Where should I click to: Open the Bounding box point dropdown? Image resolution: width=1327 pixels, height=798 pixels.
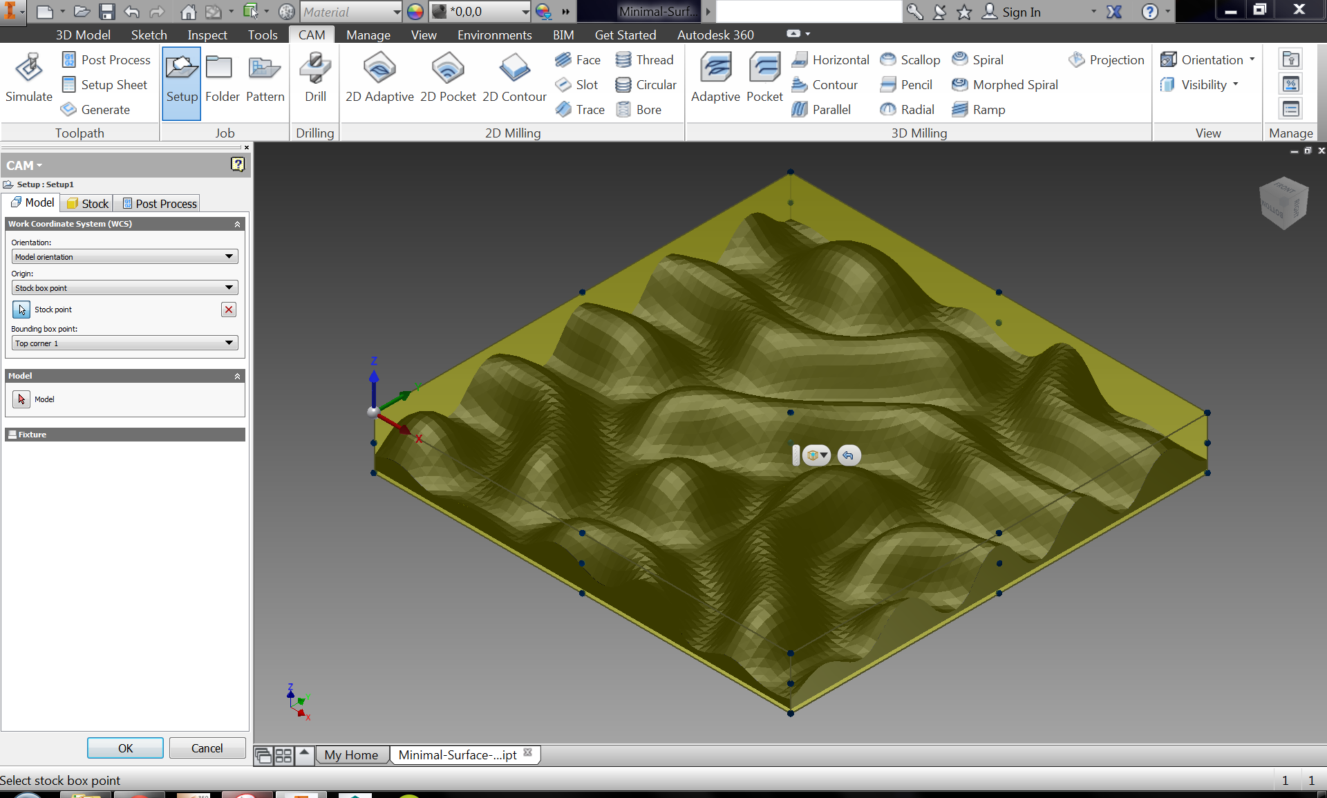[125, 343]
